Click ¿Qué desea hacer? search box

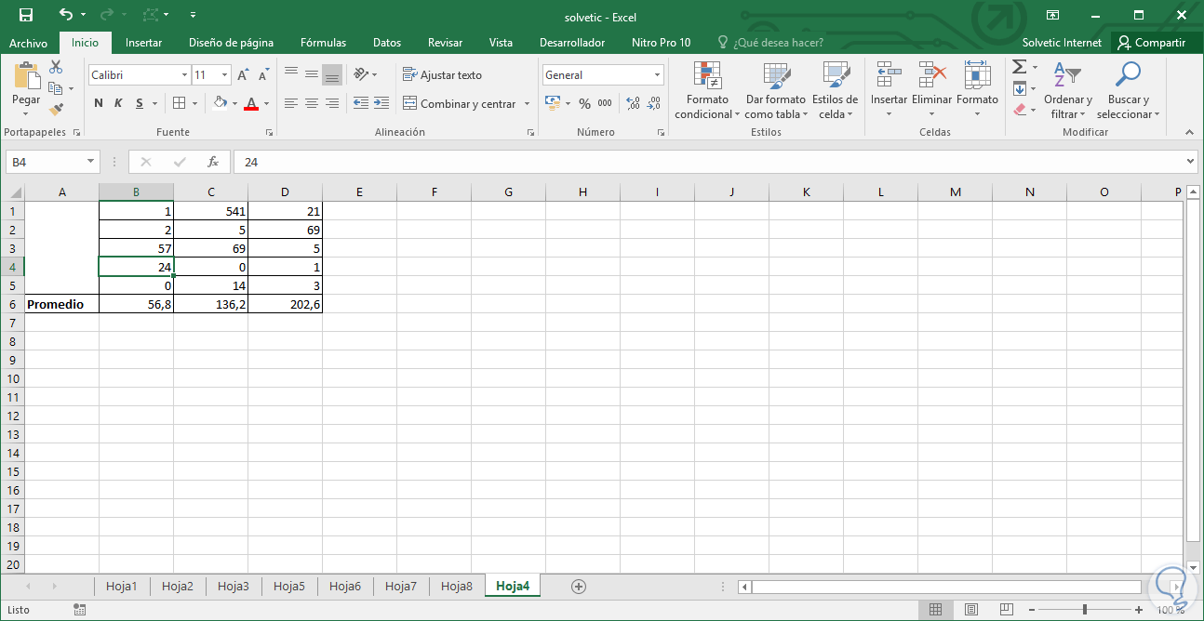point(769,43)
